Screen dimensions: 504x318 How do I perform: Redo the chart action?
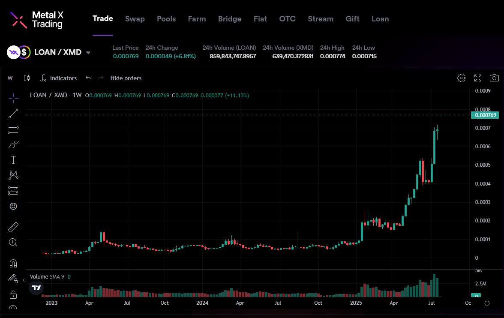click(x=101, y=78)
